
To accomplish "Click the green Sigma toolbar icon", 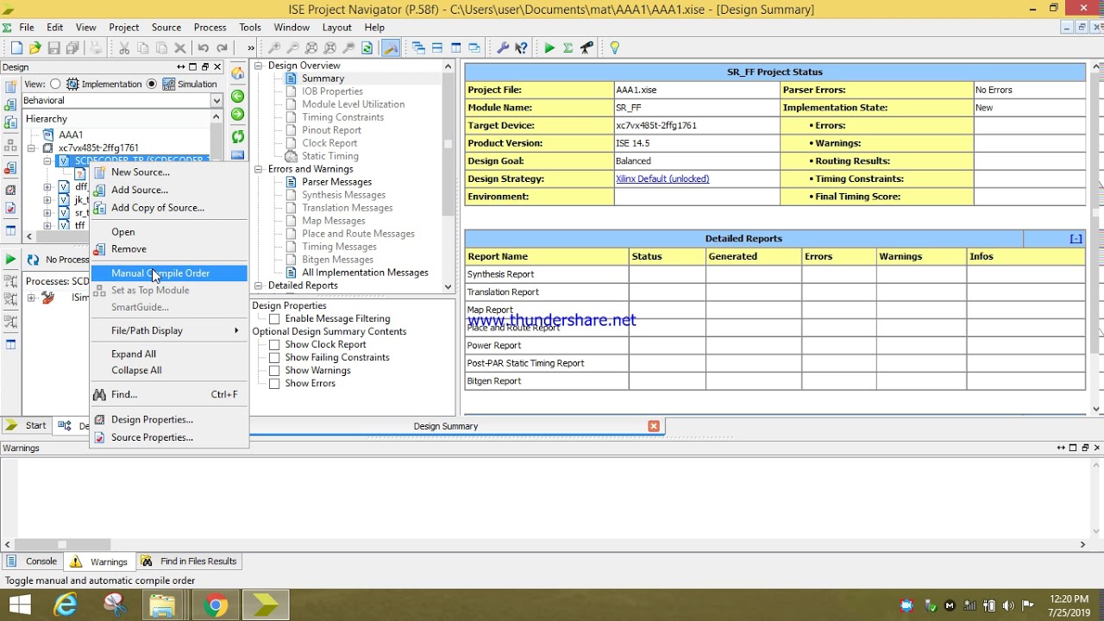I will 568,48.
